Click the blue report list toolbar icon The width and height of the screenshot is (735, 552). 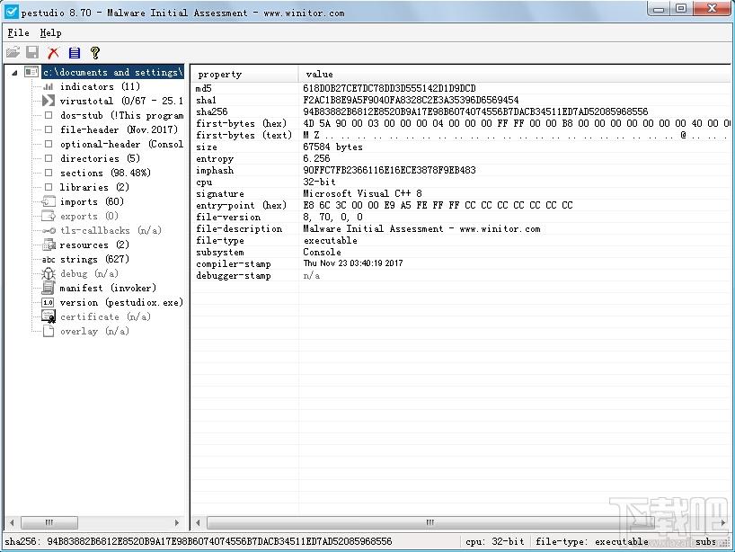point(74,53)
